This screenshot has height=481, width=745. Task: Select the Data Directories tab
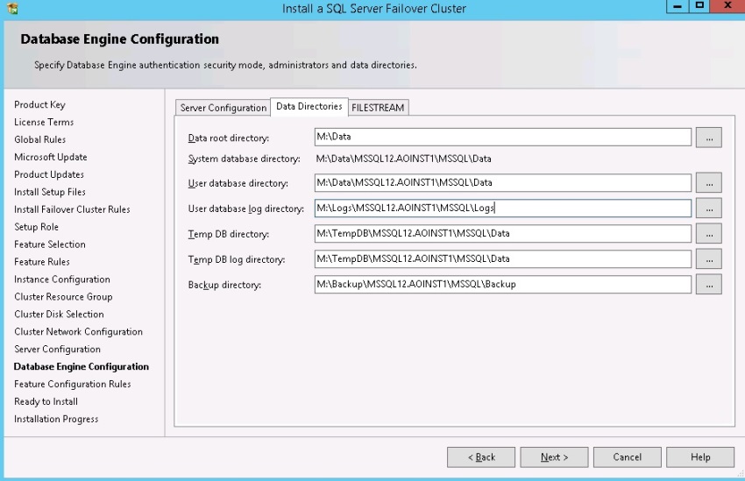pyautogui.click(x=309, y=106)
